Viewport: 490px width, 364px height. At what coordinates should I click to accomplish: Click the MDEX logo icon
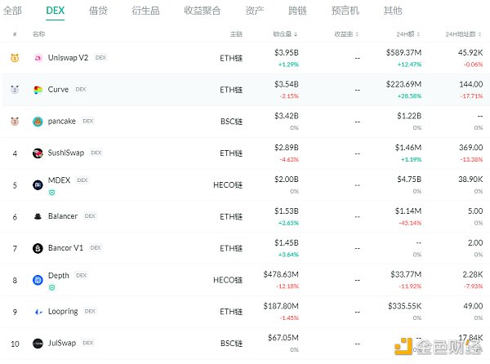38,184
